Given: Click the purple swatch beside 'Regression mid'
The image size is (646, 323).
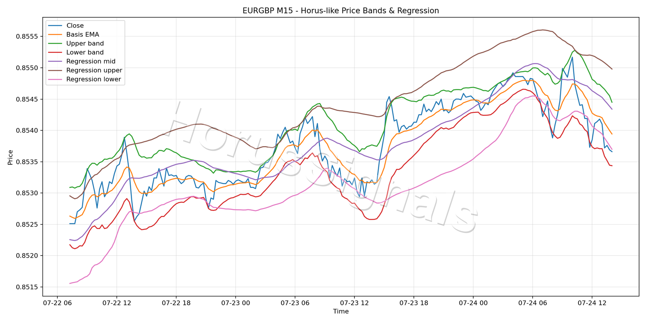Looking at the screenshot, I should click(55, 61).
